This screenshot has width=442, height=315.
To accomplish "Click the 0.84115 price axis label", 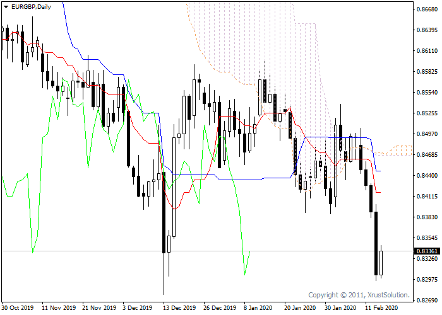I will click(427, 197).
